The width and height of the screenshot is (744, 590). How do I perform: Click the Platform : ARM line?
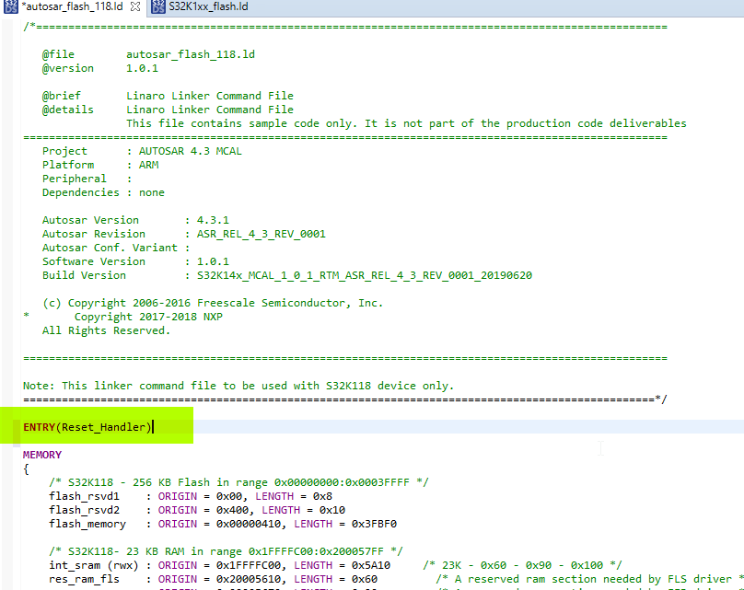point(100,165)
